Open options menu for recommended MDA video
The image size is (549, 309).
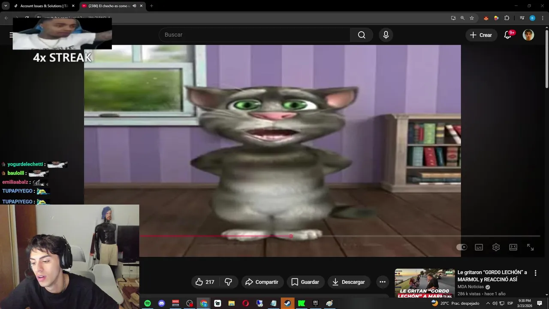[535, 273]
